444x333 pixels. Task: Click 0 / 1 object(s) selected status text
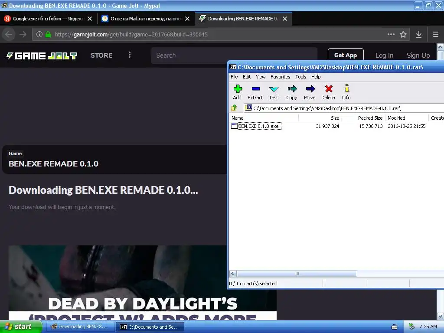(x=253, y=284)
